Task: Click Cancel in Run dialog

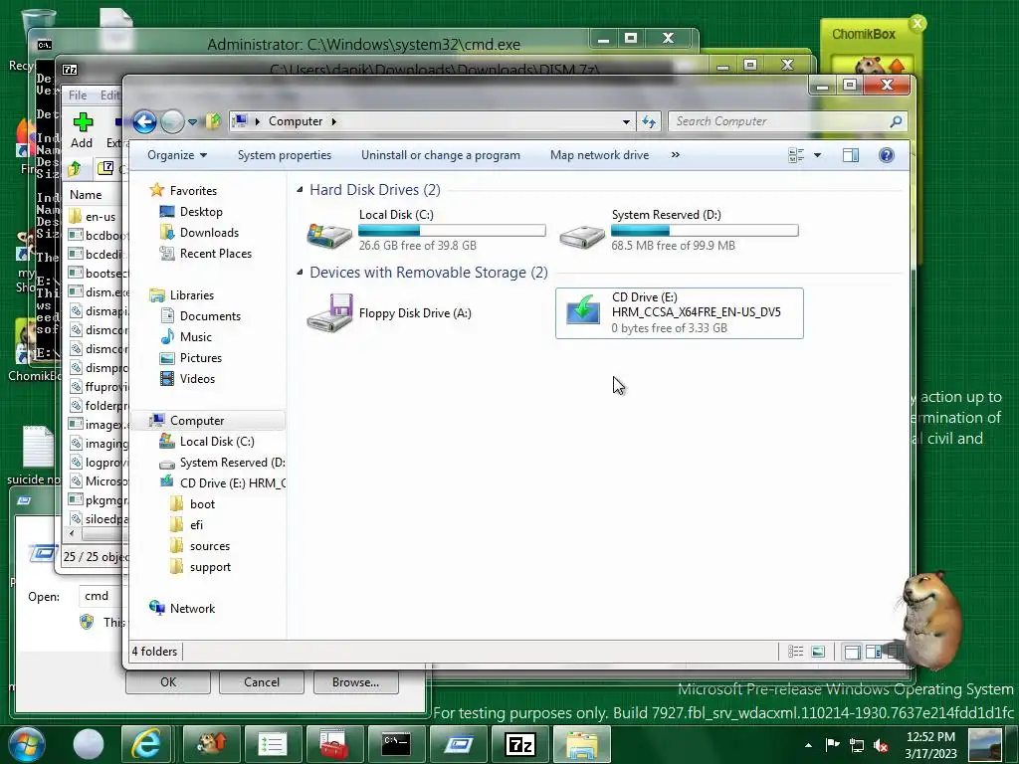Action: pyautogui.click(x=262, y=682)
